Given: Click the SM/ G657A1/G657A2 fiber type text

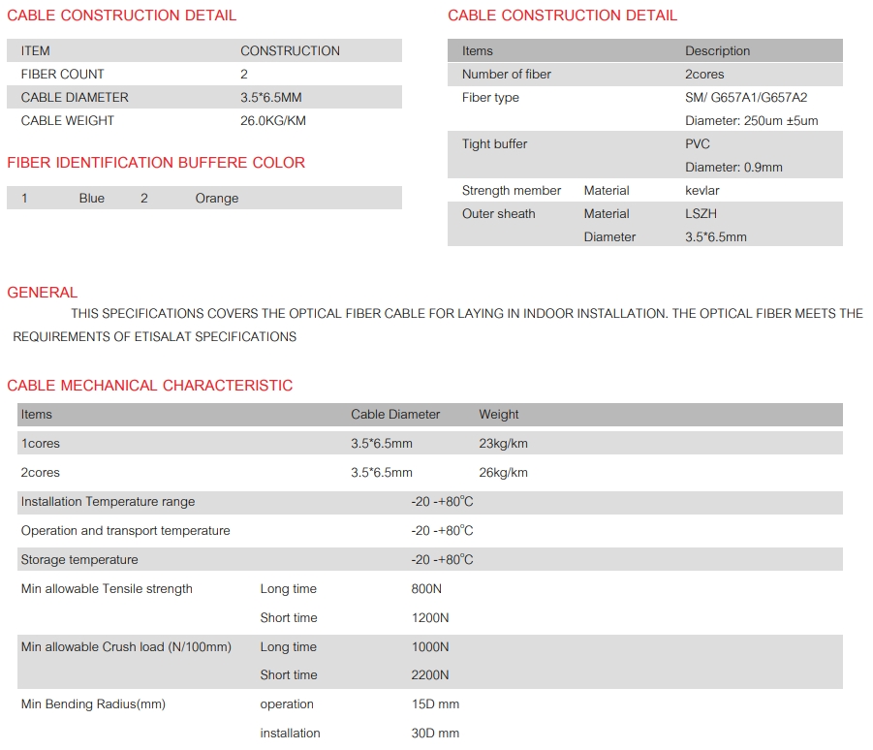Looking at the screenshot, I should [745, 98].
